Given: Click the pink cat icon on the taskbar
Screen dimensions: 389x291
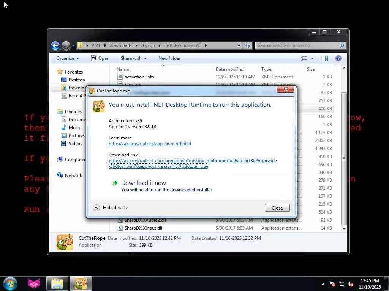Looking at the screenshot, I should click(34, 283).
